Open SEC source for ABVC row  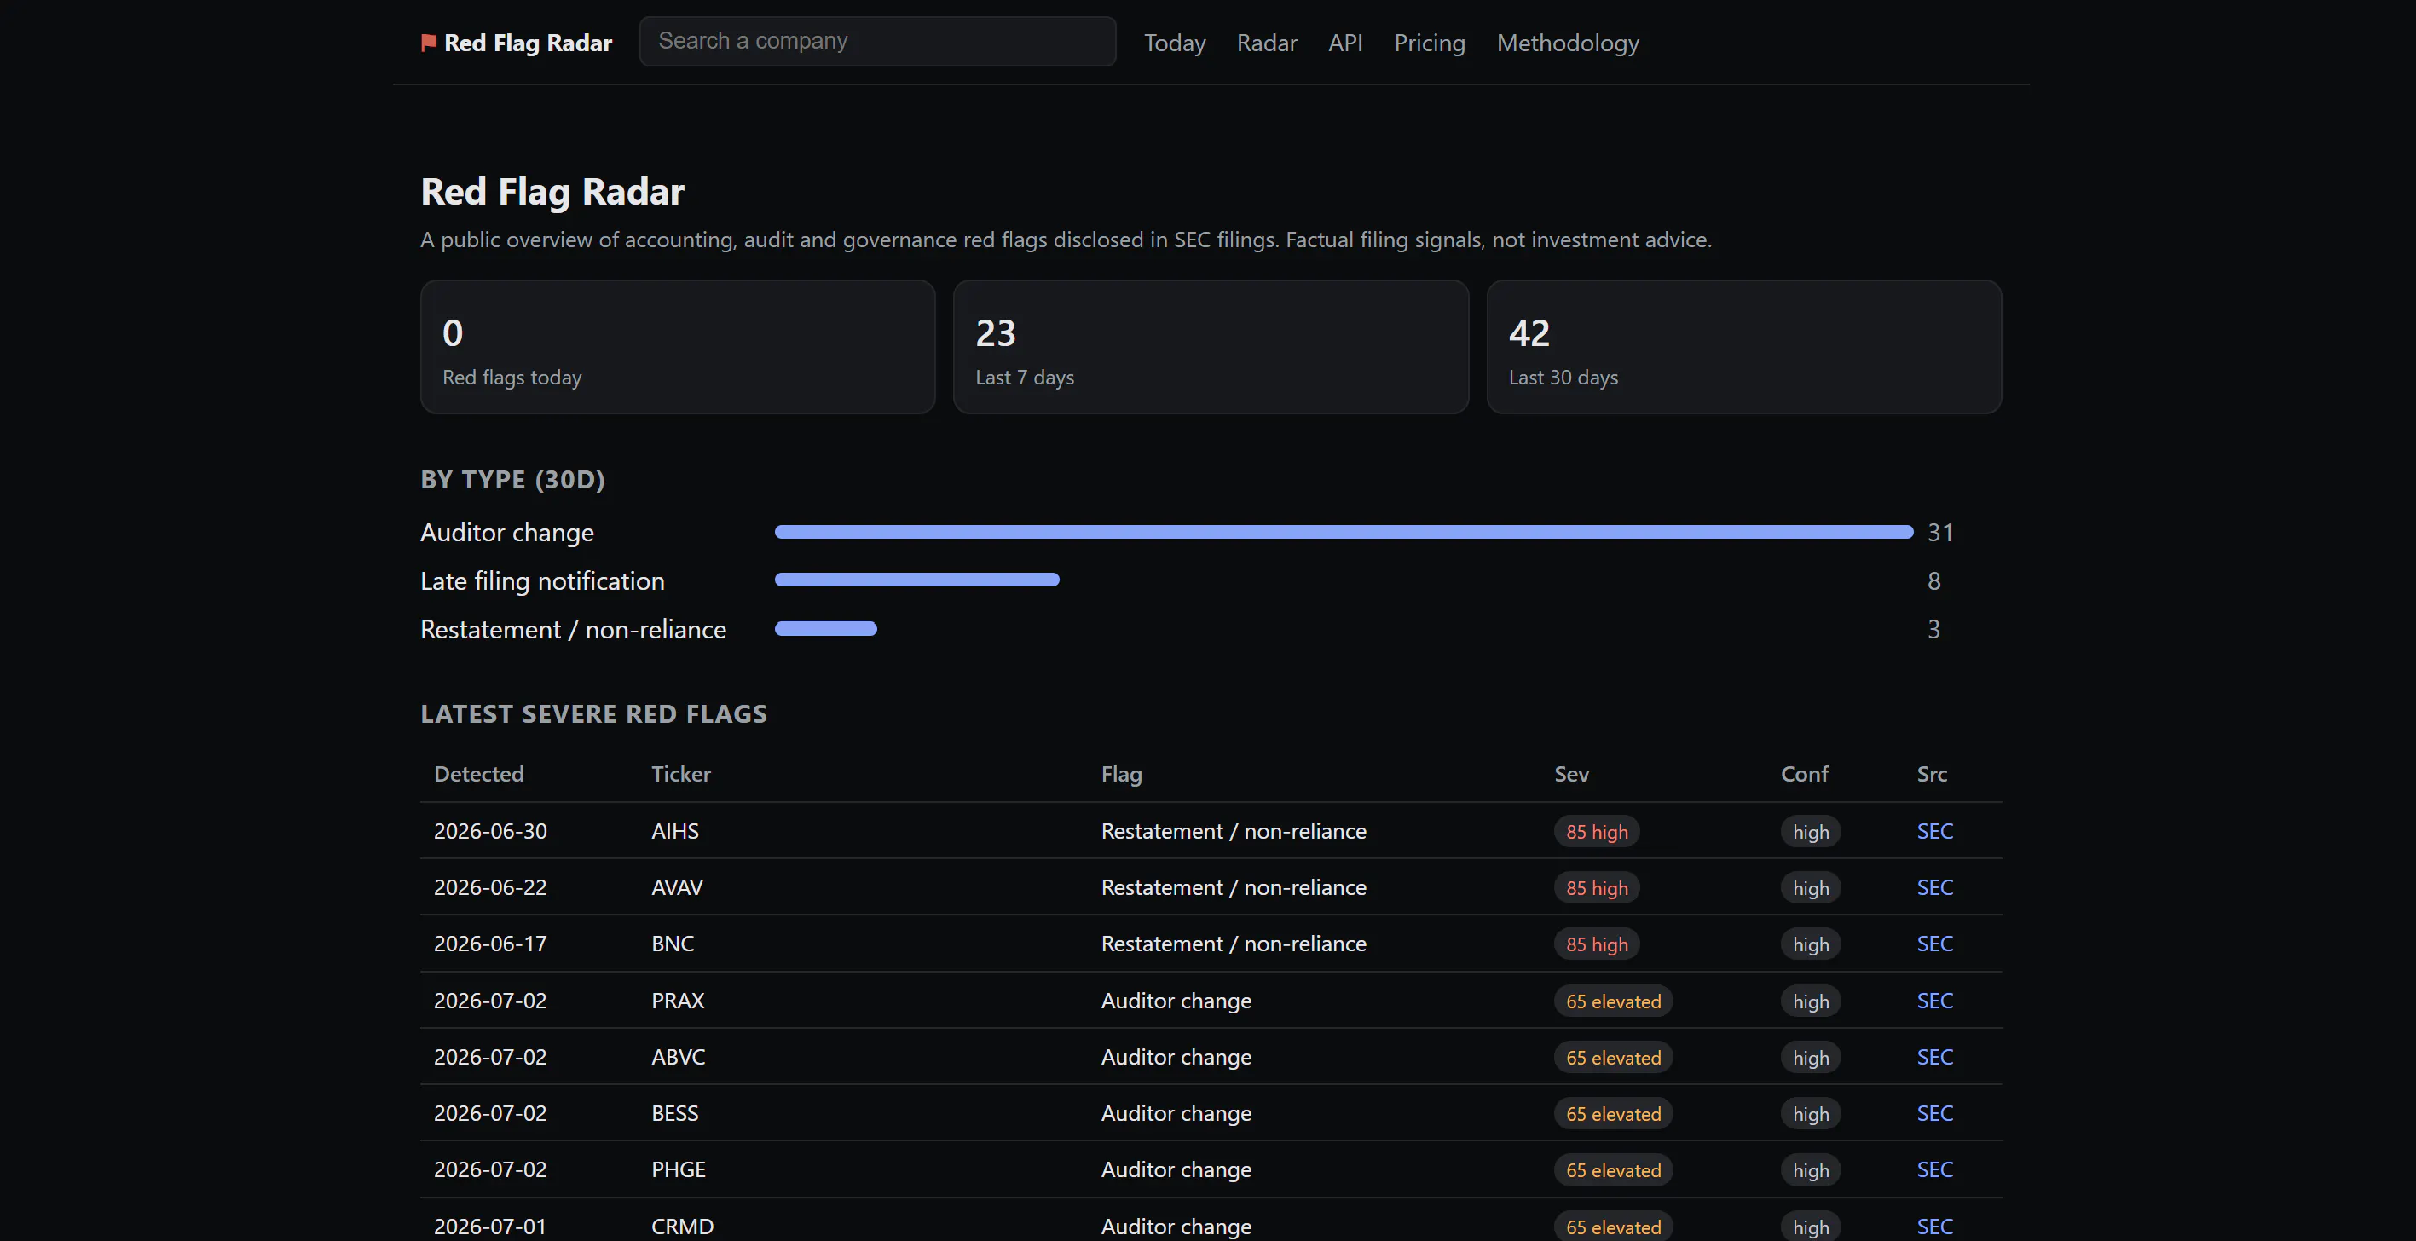point(1934,1057)
